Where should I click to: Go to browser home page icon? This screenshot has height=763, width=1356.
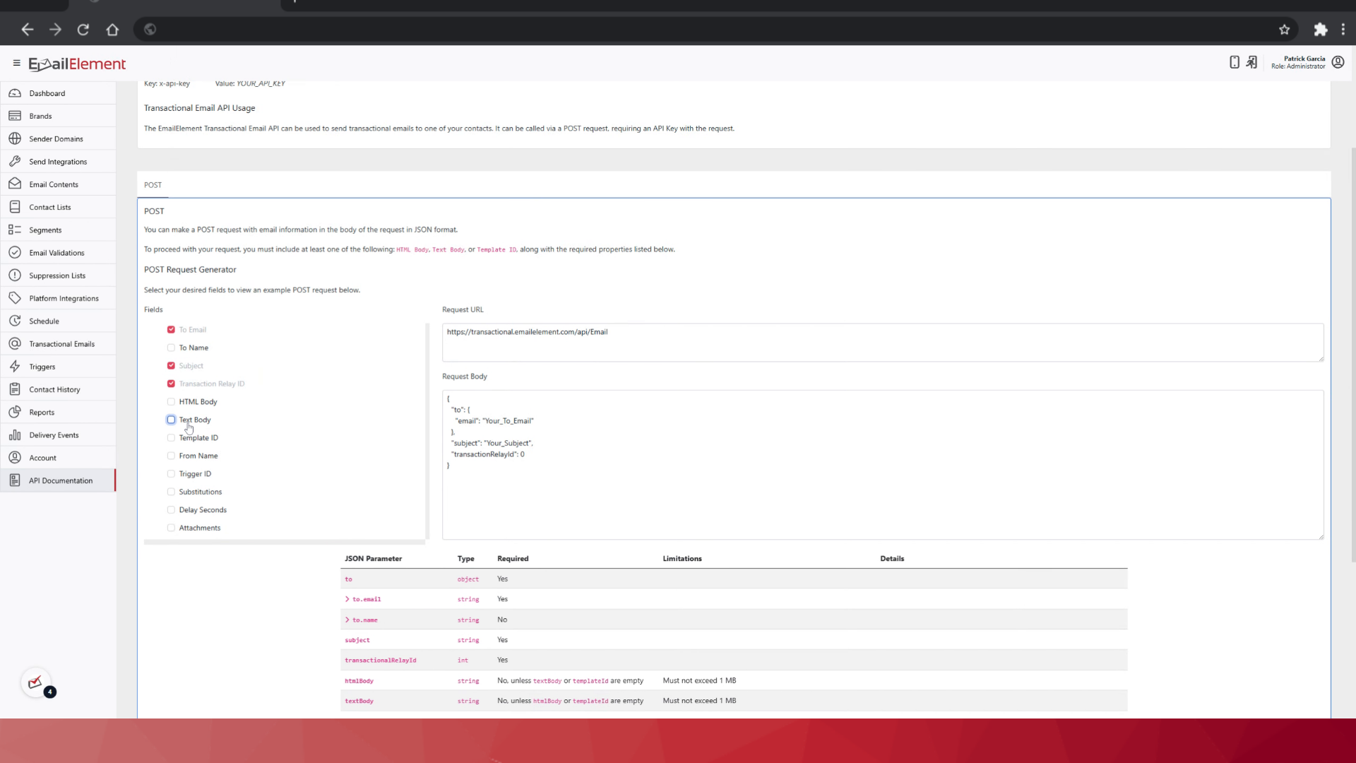(x=112, y=30)
